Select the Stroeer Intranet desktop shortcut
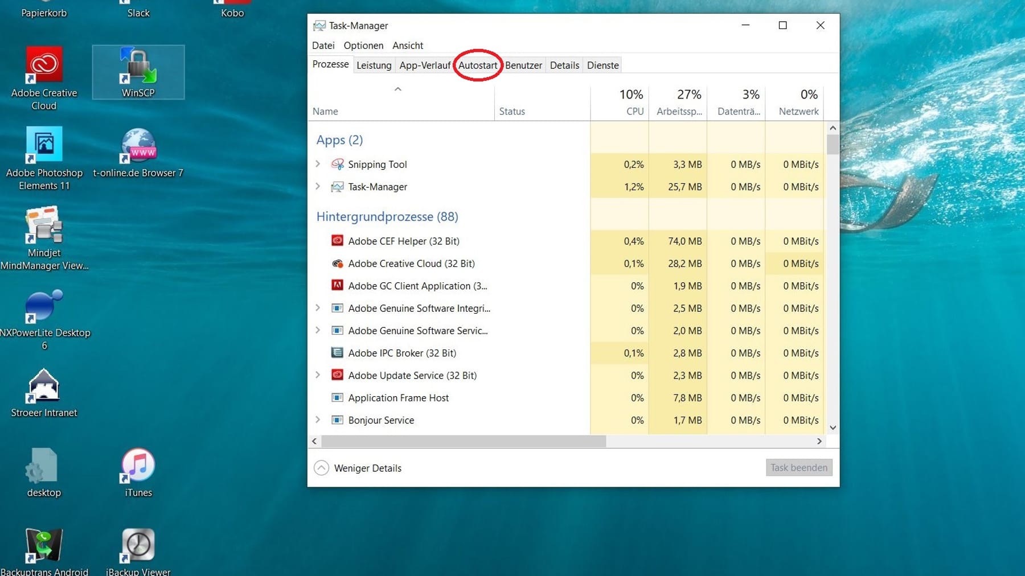This screenshot has width=1025, height=576. pyautogui.click(x=44, y=393)
